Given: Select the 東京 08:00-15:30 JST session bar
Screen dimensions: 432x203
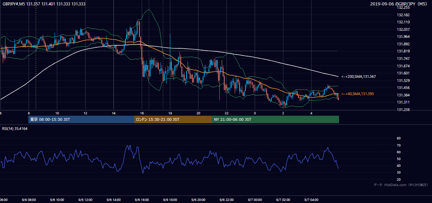Looking at the screenshot, I should 81,119.
